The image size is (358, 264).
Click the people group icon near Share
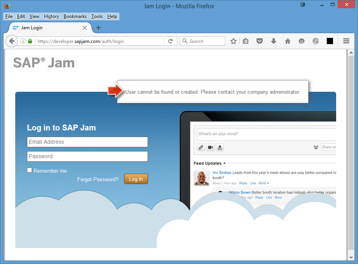[316, 147]
